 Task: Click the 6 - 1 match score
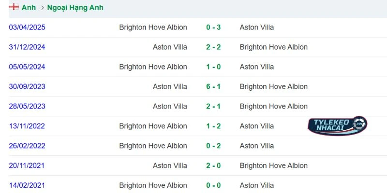click(213, 87)
